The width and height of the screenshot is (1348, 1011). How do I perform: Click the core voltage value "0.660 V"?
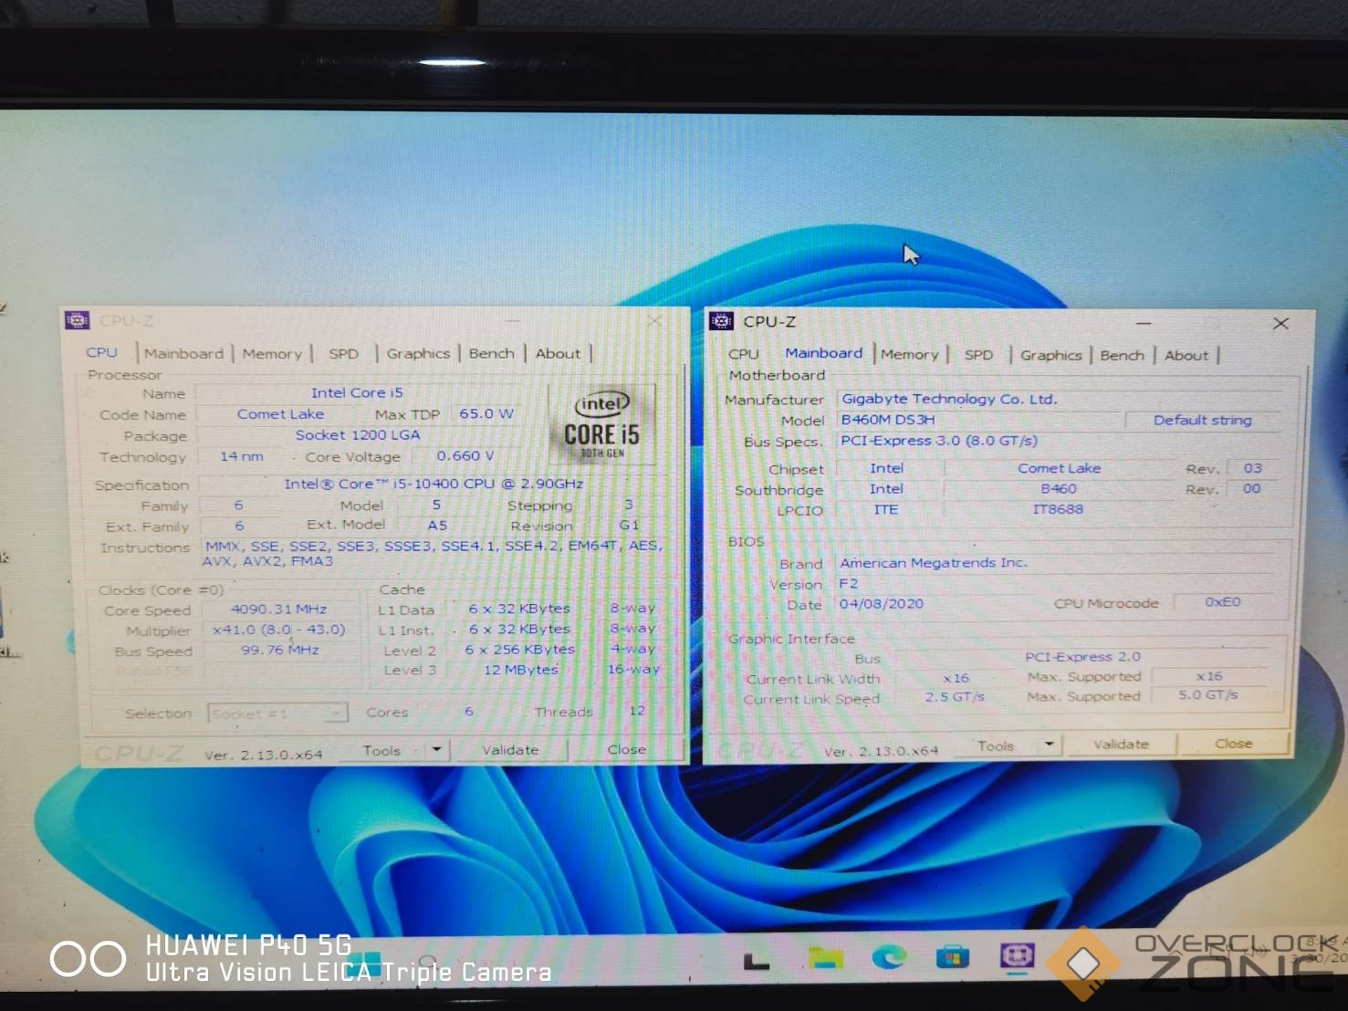(x=465, y=455)
